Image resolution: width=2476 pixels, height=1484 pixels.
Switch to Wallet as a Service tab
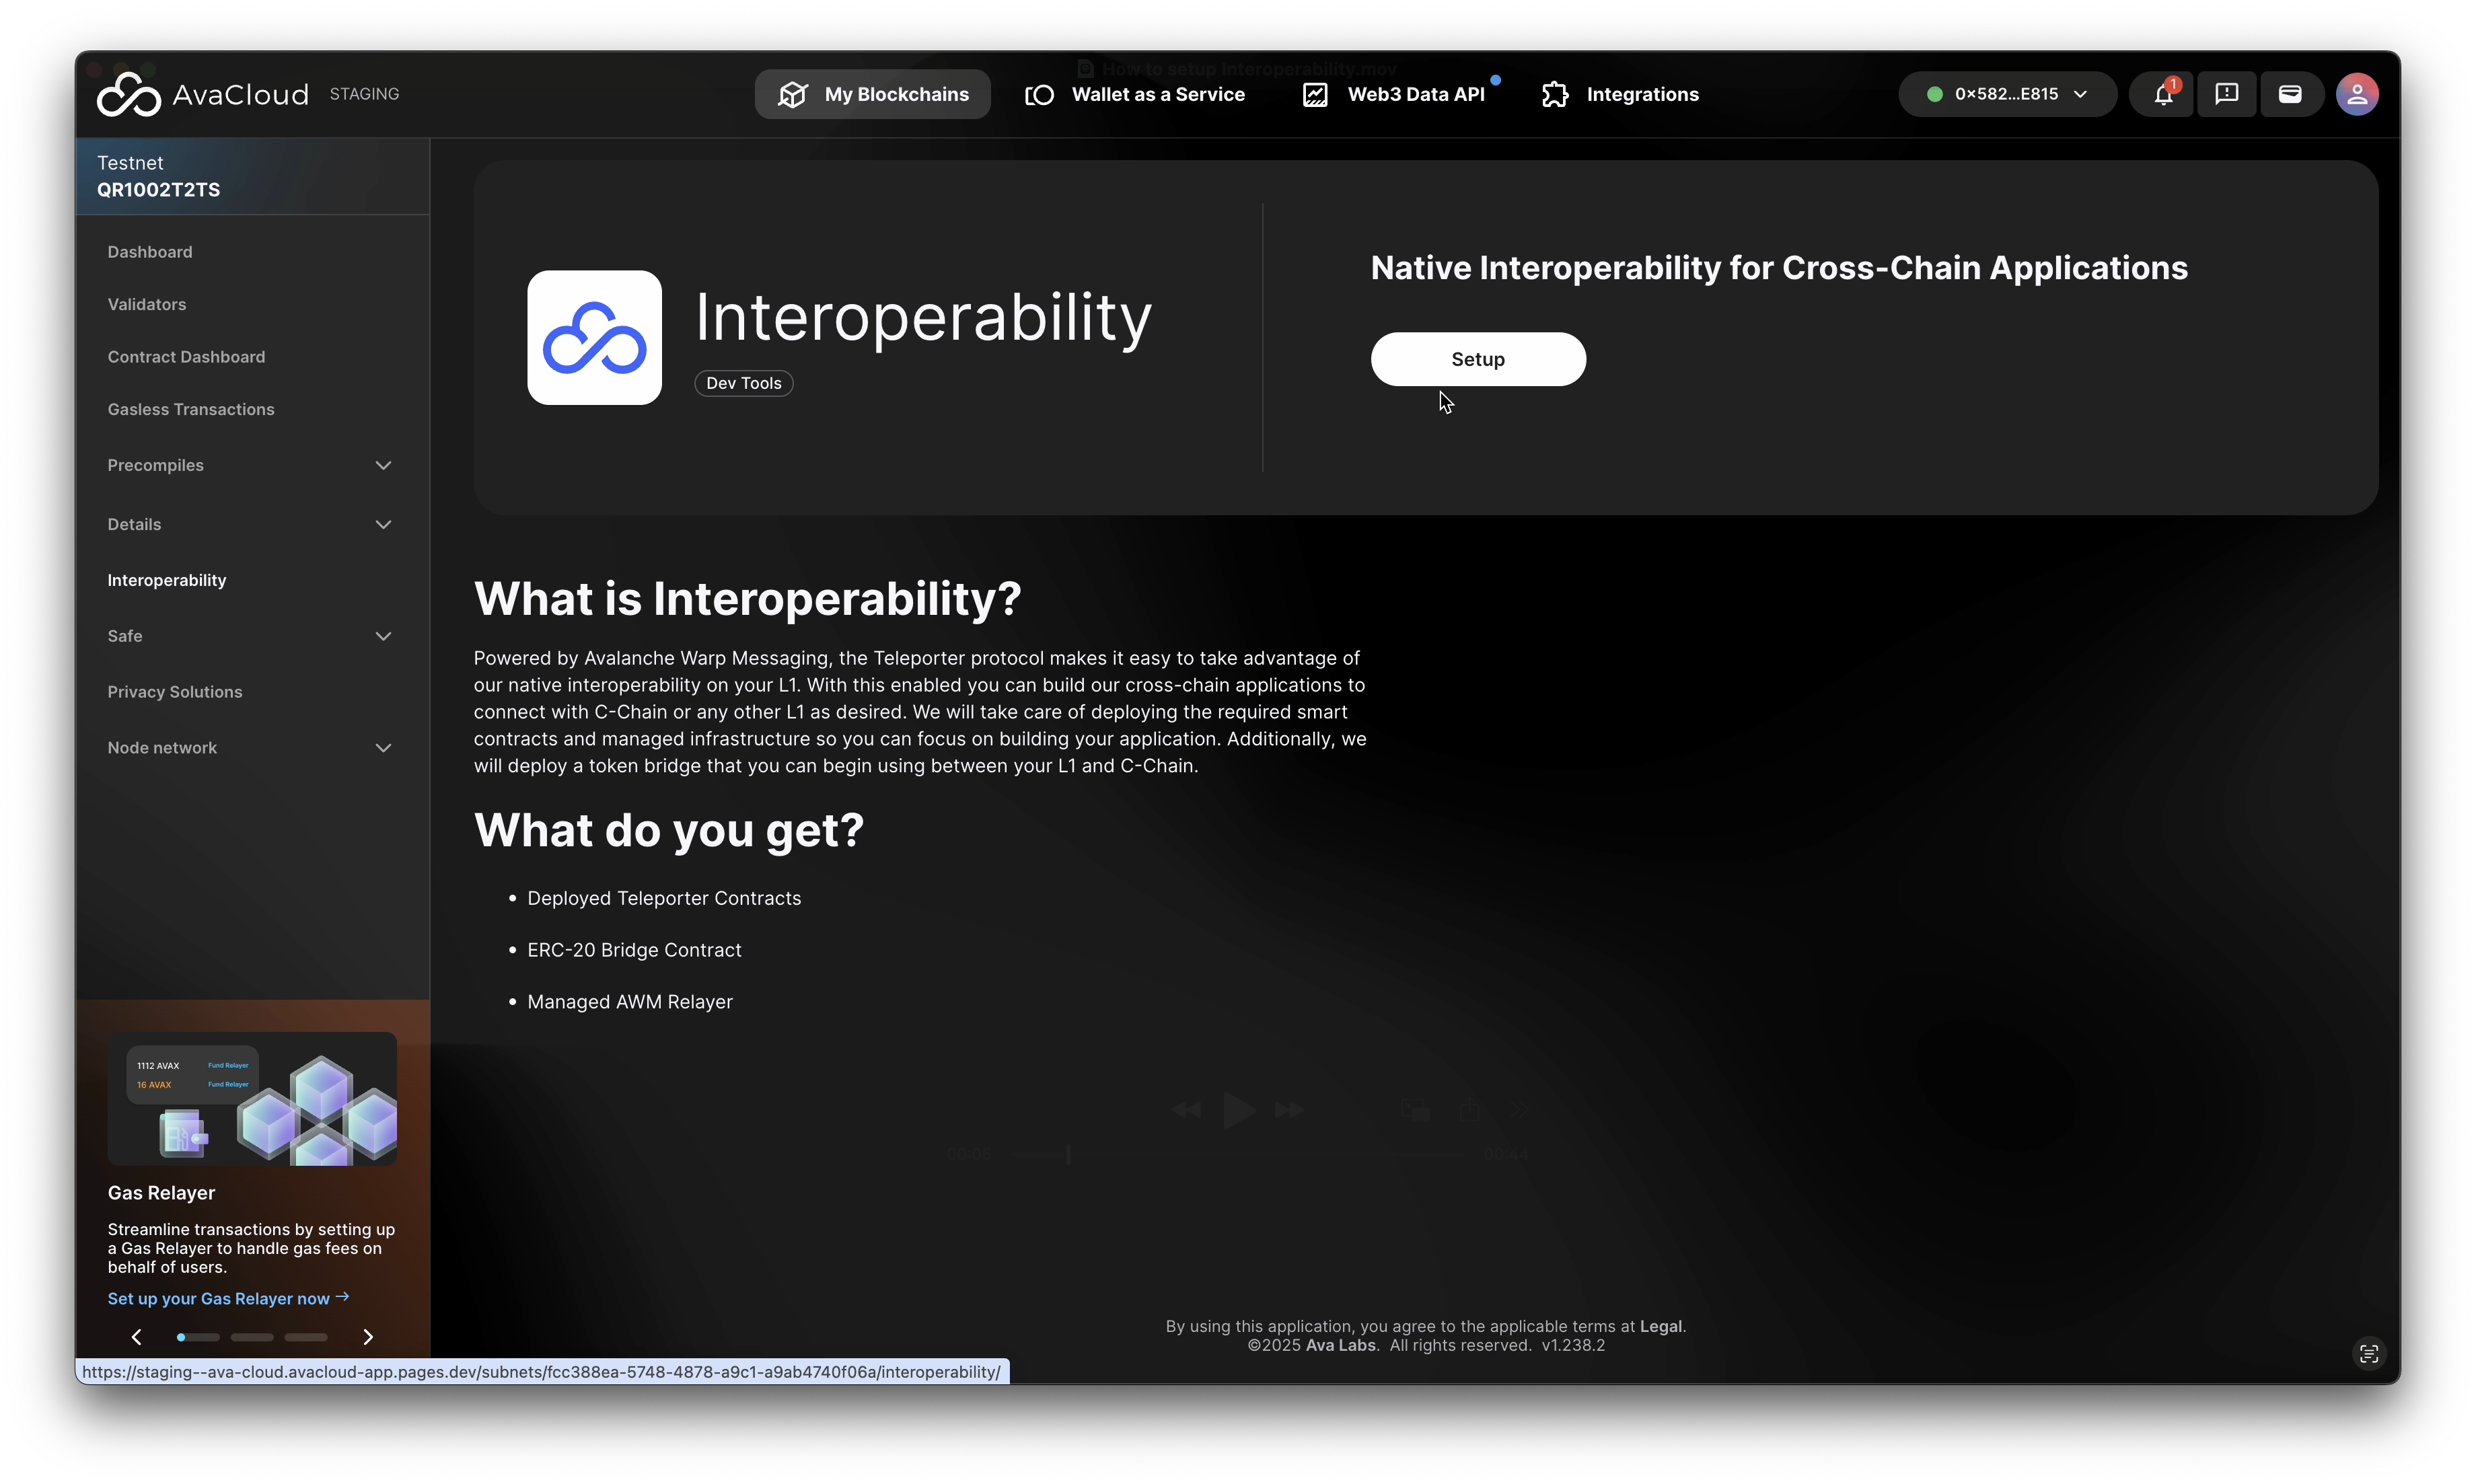click(x=1135, y=94)
